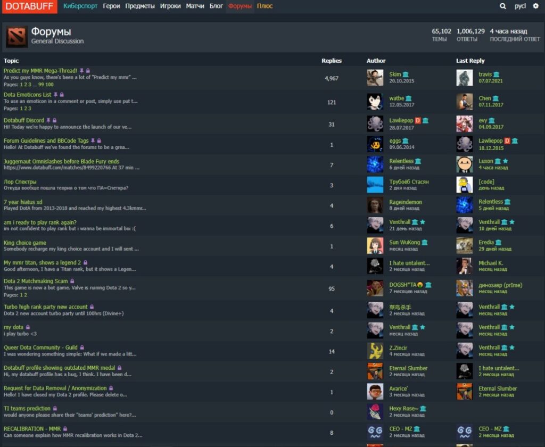
Task: Open the Блог tab
Action: coord(216,6)
